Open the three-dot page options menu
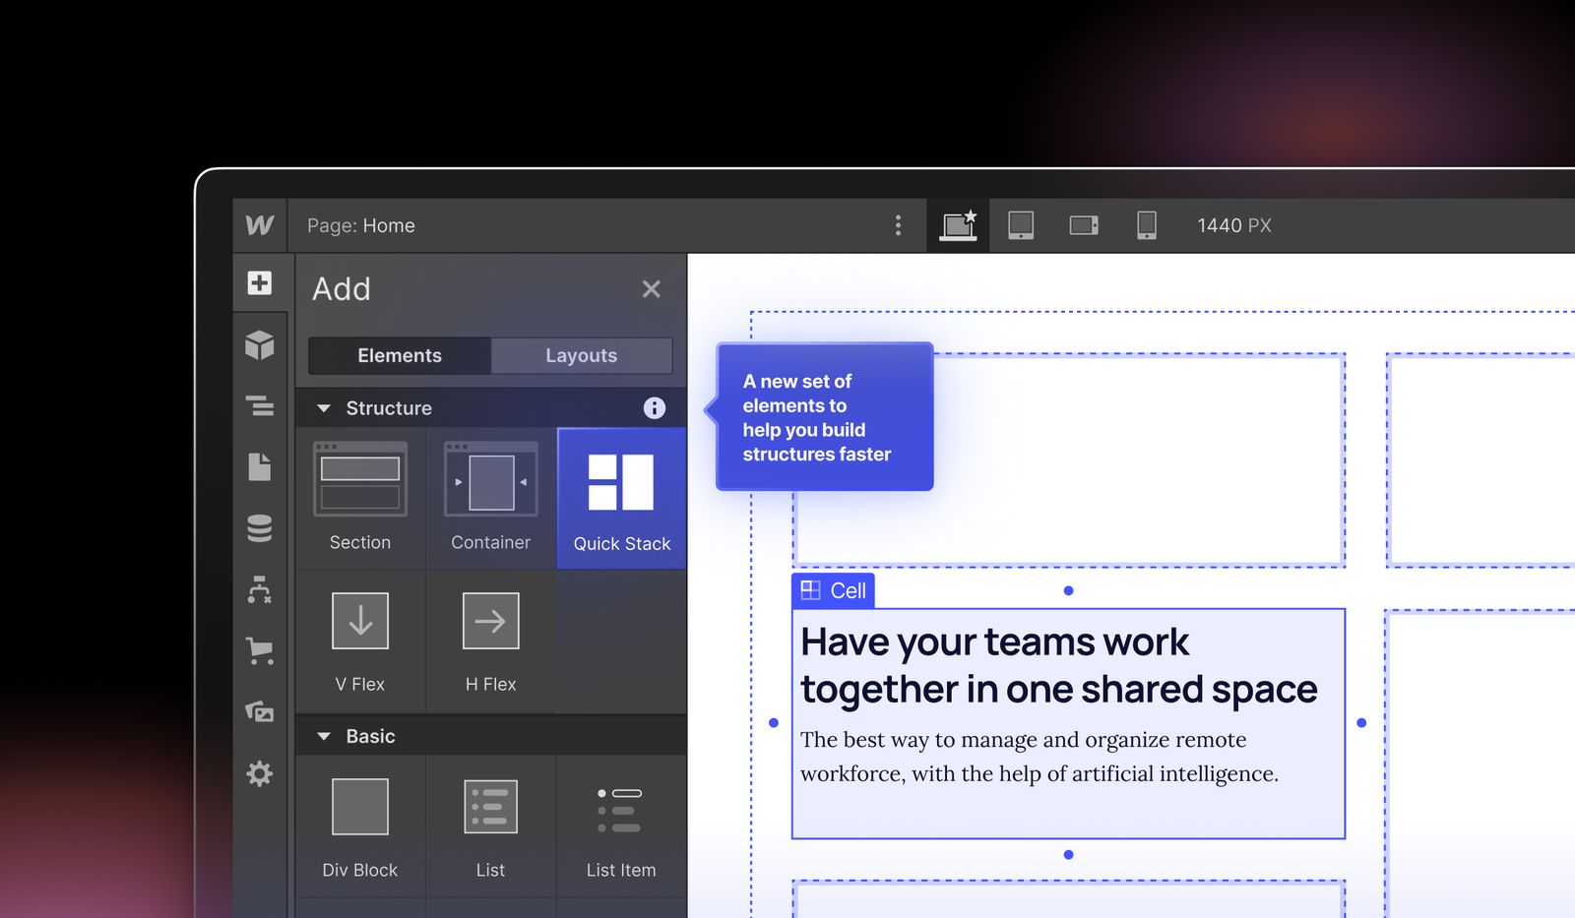 pyautogui.click(x=898, y=225)
